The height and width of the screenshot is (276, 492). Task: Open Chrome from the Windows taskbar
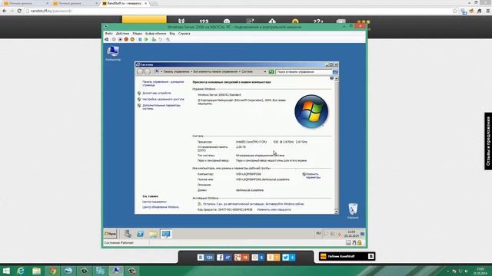point(52,271)
